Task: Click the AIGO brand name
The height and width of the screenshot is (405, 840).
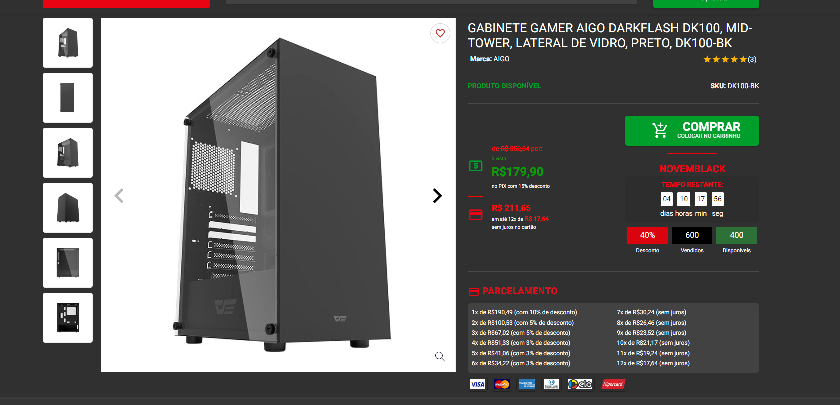Action: click(501, 59)
